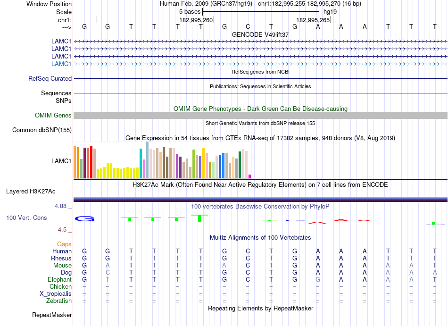
Task: Open 'Multiz Alignments of 100 Vertebrates' title
Action: coord(260,237)
